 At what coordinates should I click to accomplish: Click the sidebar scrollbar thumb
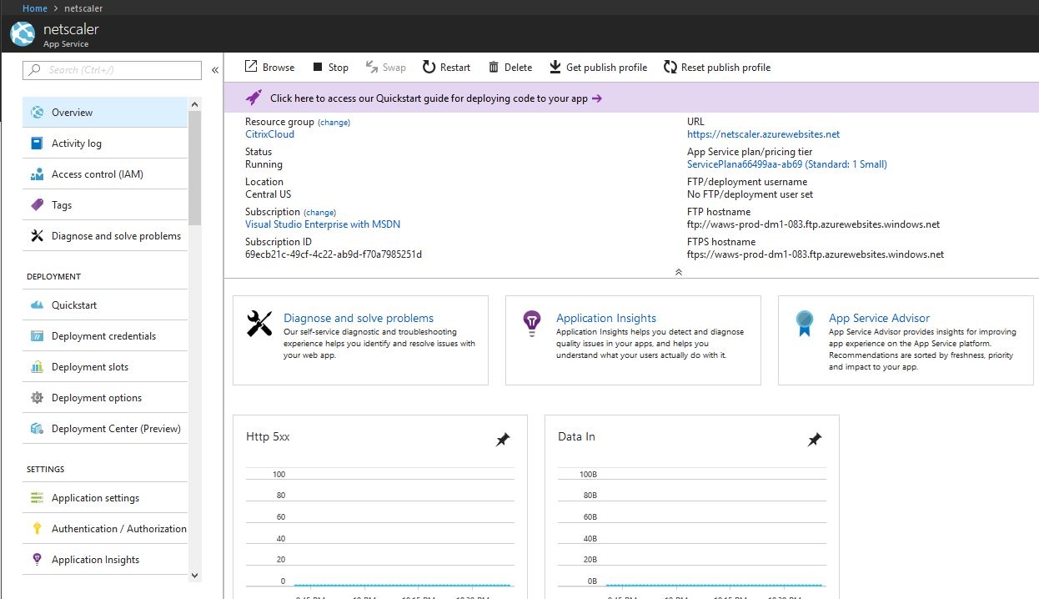coord(195,169)
